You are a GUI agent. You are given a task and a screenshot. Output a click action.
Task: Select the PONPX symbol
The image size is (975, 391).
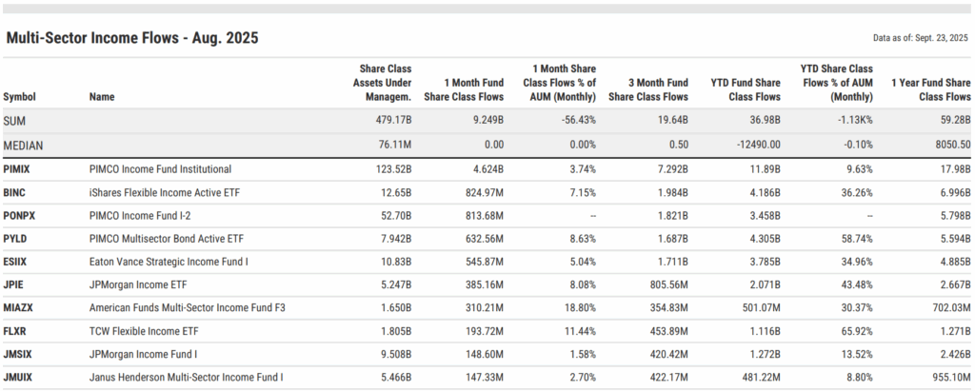pyautogui.click(x=17, y=216)
